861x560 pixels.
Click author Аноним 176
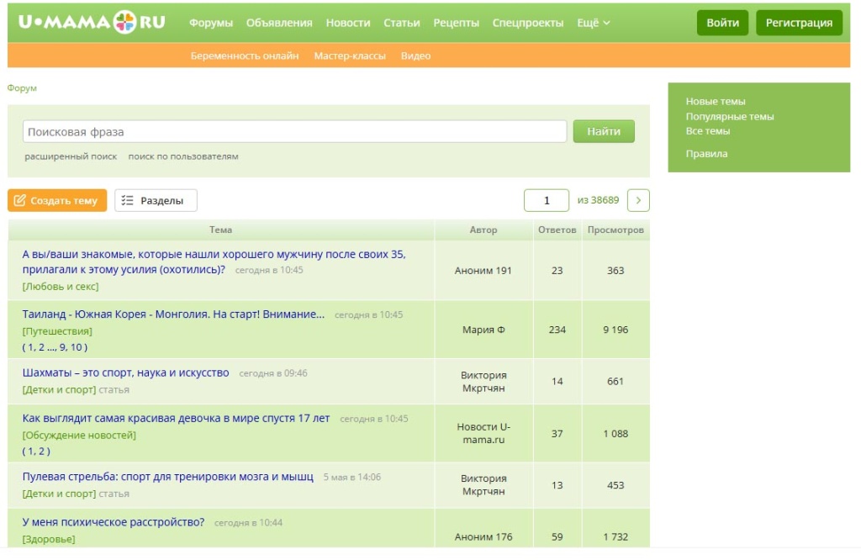click(x=483, y=537)
